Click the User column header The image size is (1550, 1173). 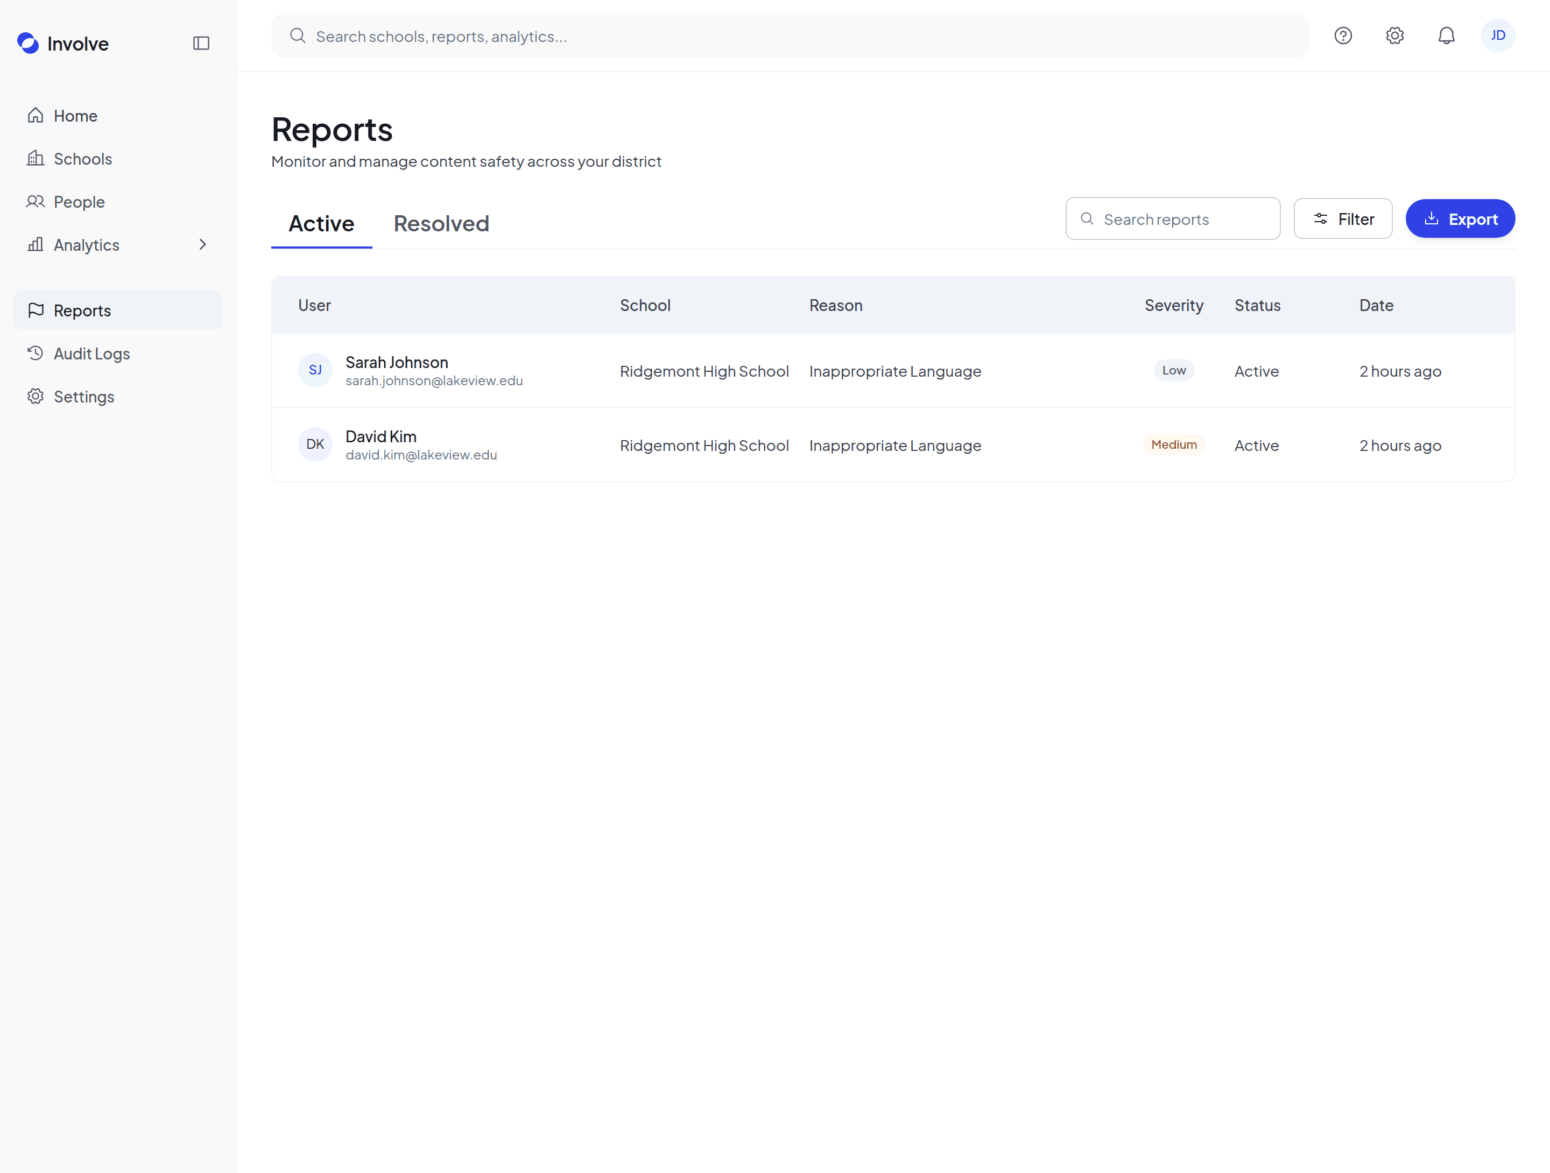tap(315, 306)
